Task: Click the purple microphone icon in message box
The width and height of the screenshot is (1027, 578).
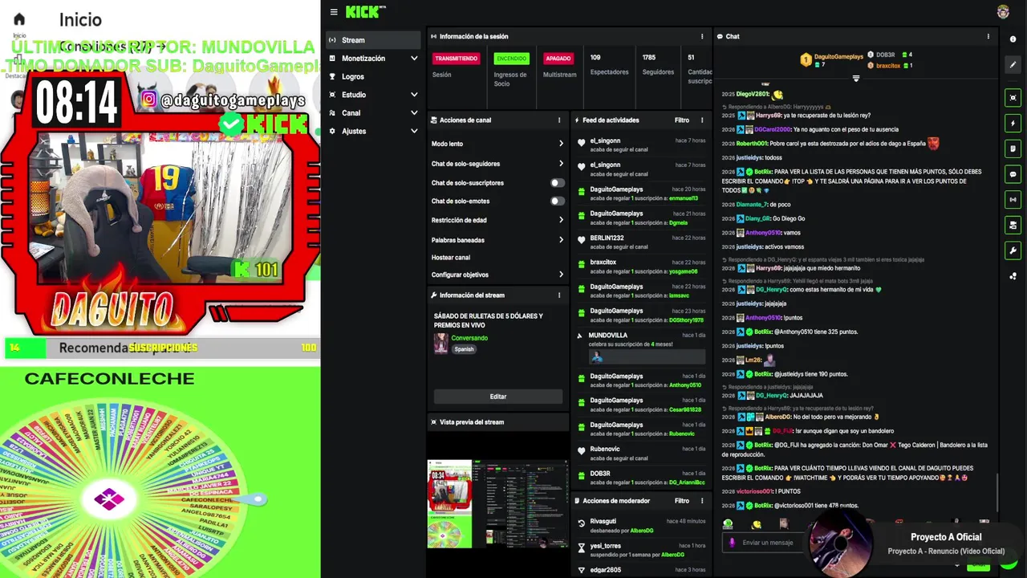Action: (x=732, y=543)
